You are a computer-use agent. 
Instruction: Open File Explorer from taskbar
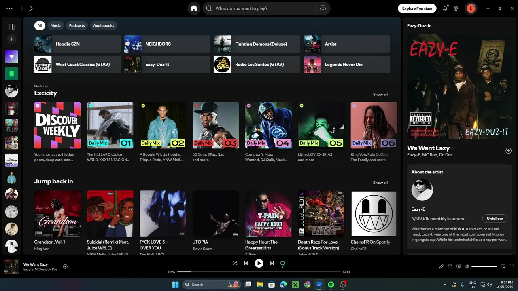259,285
